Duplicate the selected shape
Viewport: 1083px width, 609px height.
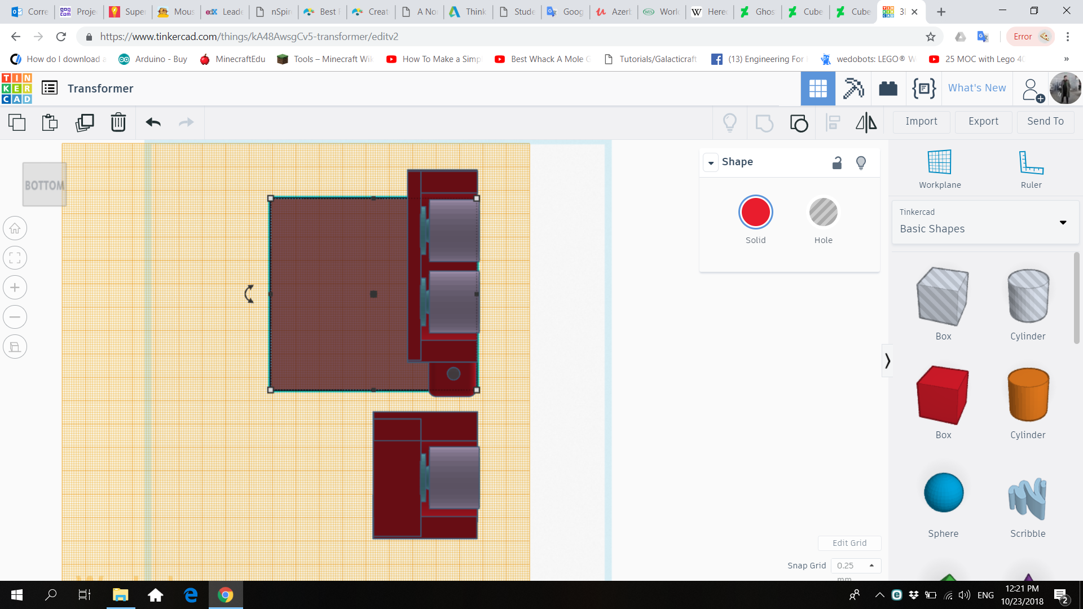point(85,122)
